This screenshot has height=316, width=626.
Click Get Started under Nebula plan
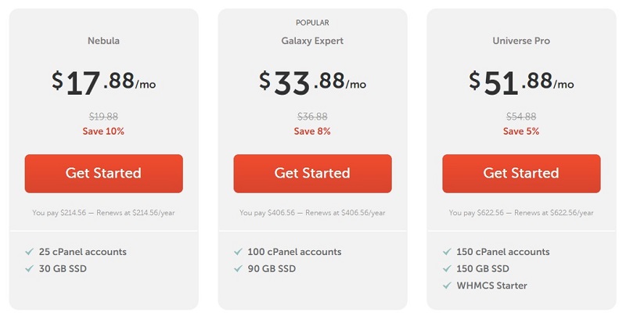[104, 173]
